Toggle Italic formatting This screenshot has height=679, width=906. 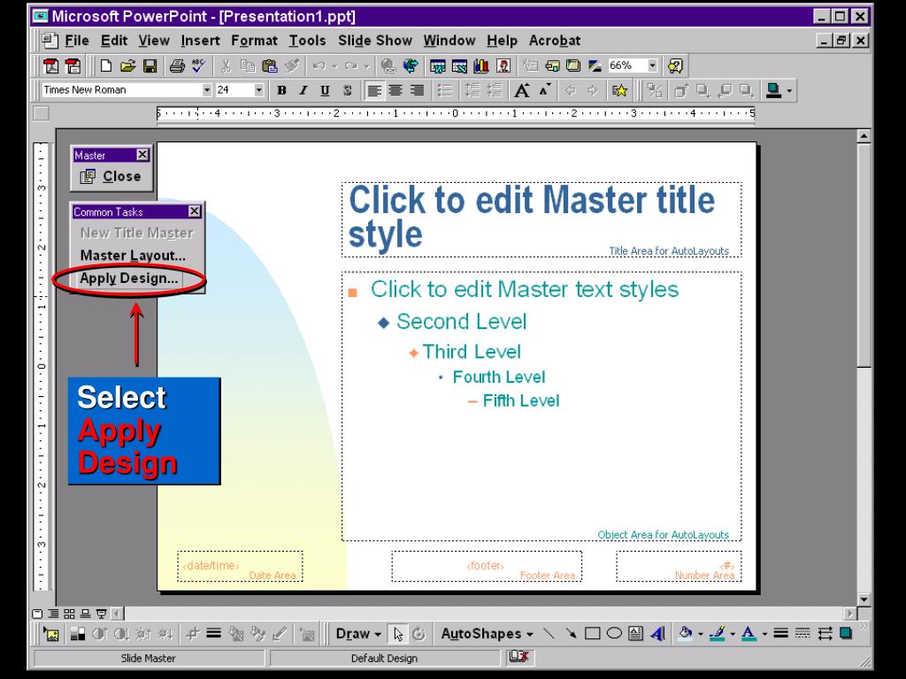pos(303,90)
